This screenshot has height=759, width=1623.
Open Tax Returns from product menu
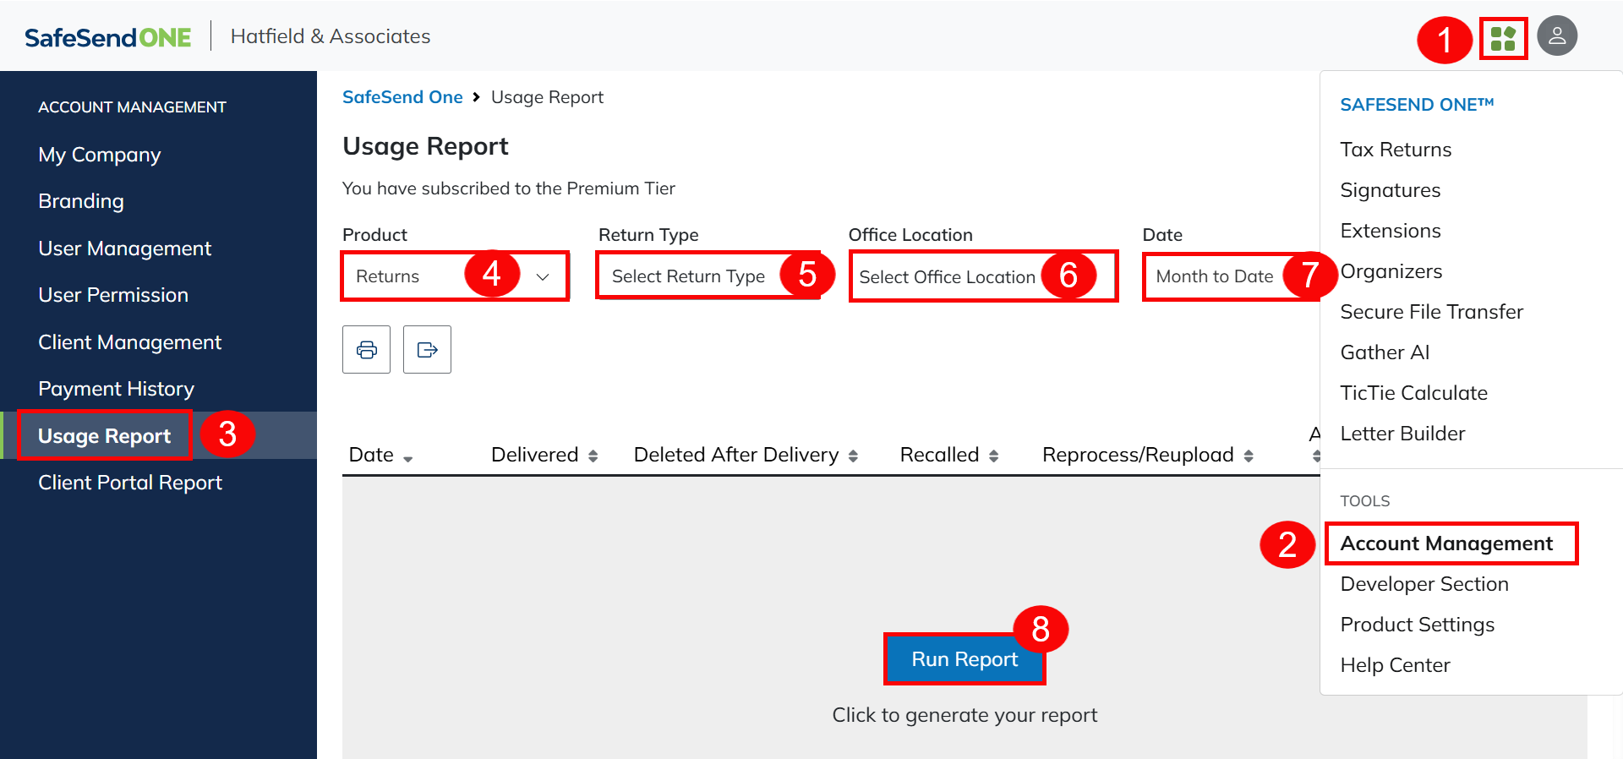point(1396,150)
